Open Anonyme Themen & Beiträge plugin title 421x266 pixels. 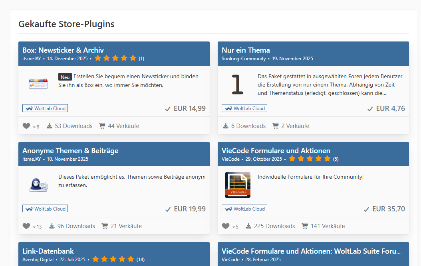tap(70, 151)
